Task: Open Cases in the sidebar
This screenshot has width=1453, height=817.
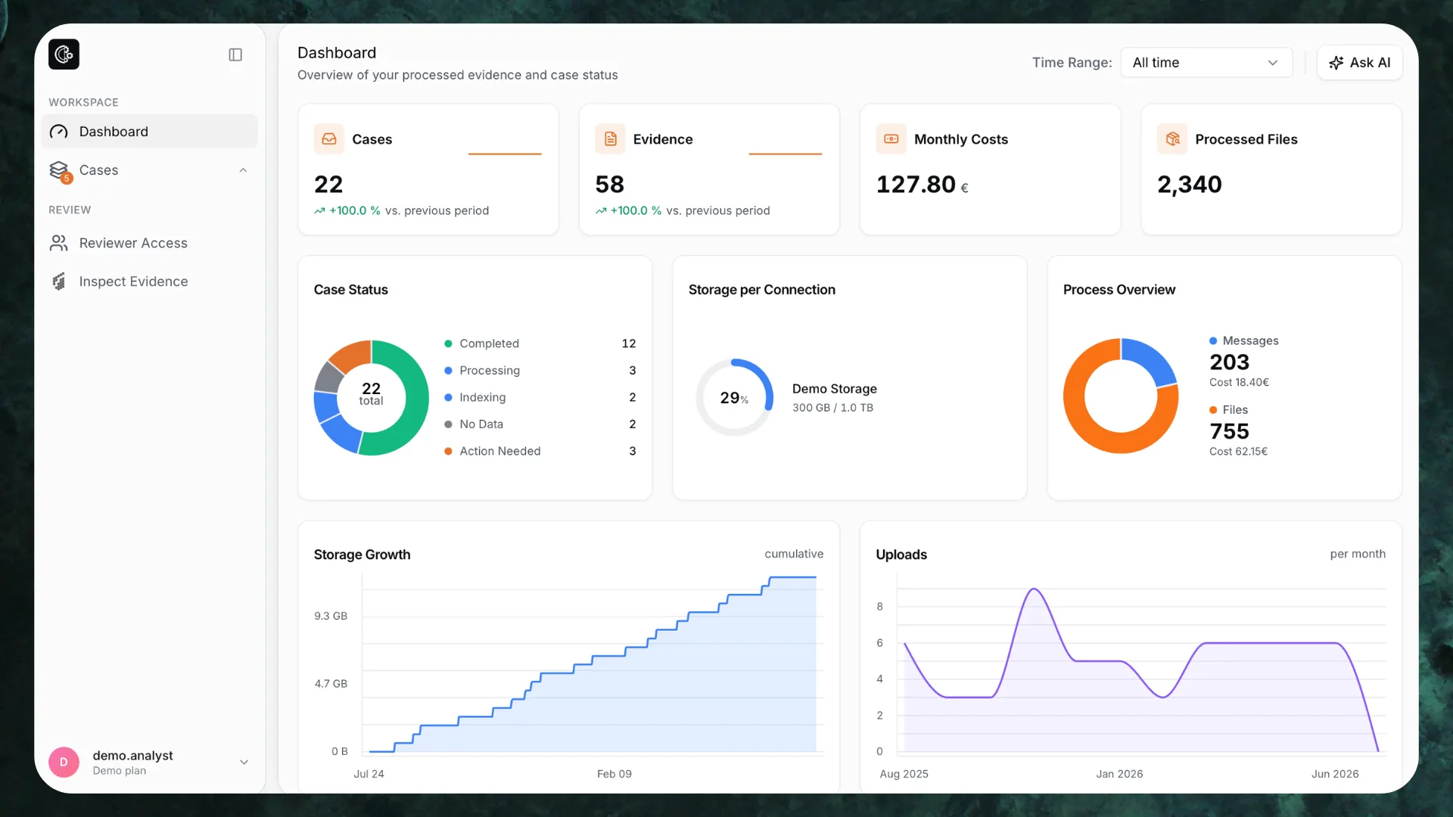Action: click(149, 170)
